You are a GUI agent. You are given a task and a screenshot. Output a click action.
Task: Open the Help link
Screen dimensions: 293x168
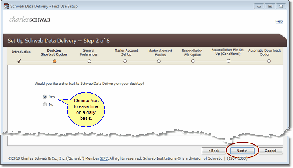point(279,22)
